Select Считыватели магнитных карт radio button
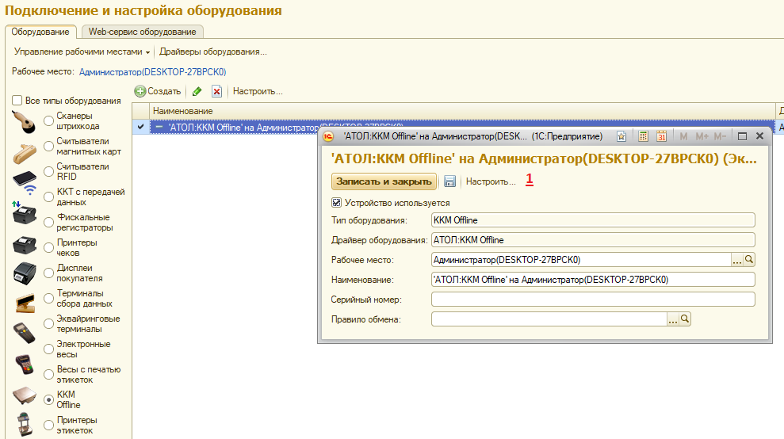 click(48, 146)
